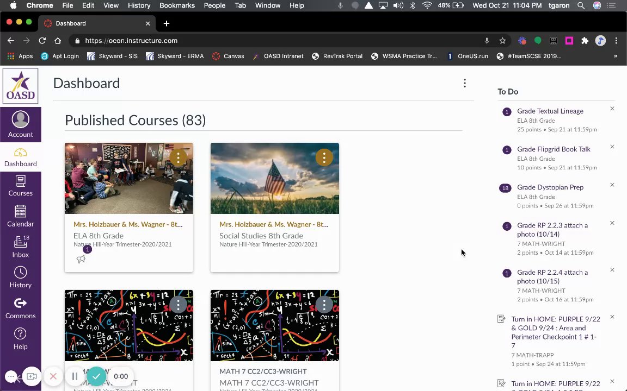
Task: Open Commons from the sidebar
Action: point(20,308)
